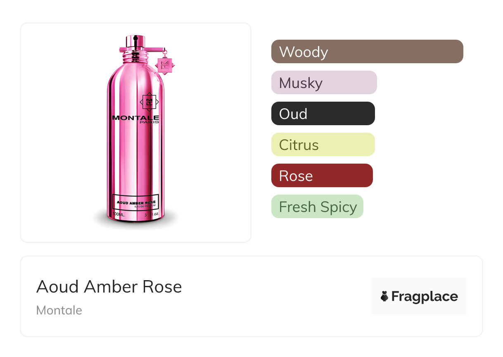Click the Fresh Spicy accord bar
The image size is (503, 357).
click(317, 207)
